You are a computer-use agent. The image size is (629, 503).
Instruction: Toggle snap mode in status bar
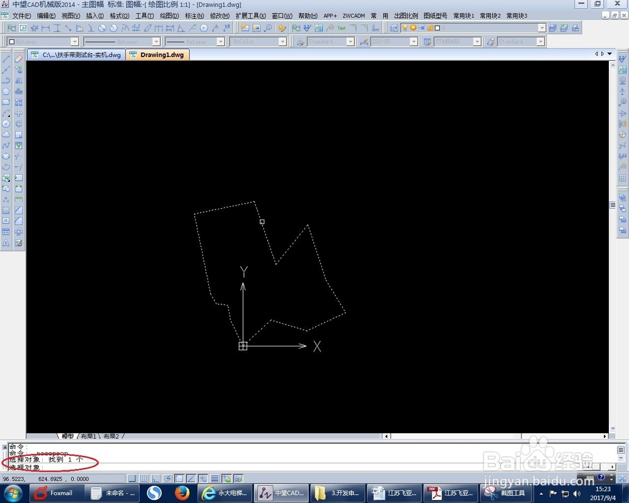[131, 478]
